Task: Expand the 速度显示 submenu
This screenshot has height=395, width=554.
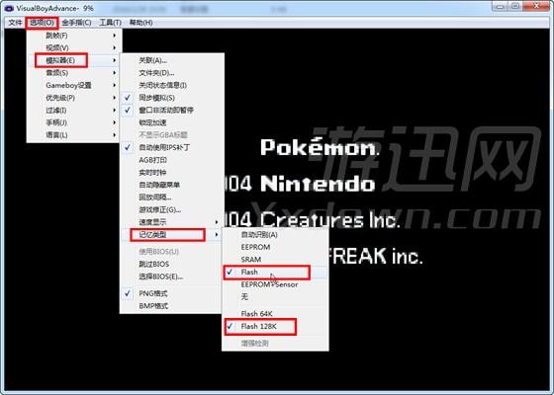Action: 172,222
